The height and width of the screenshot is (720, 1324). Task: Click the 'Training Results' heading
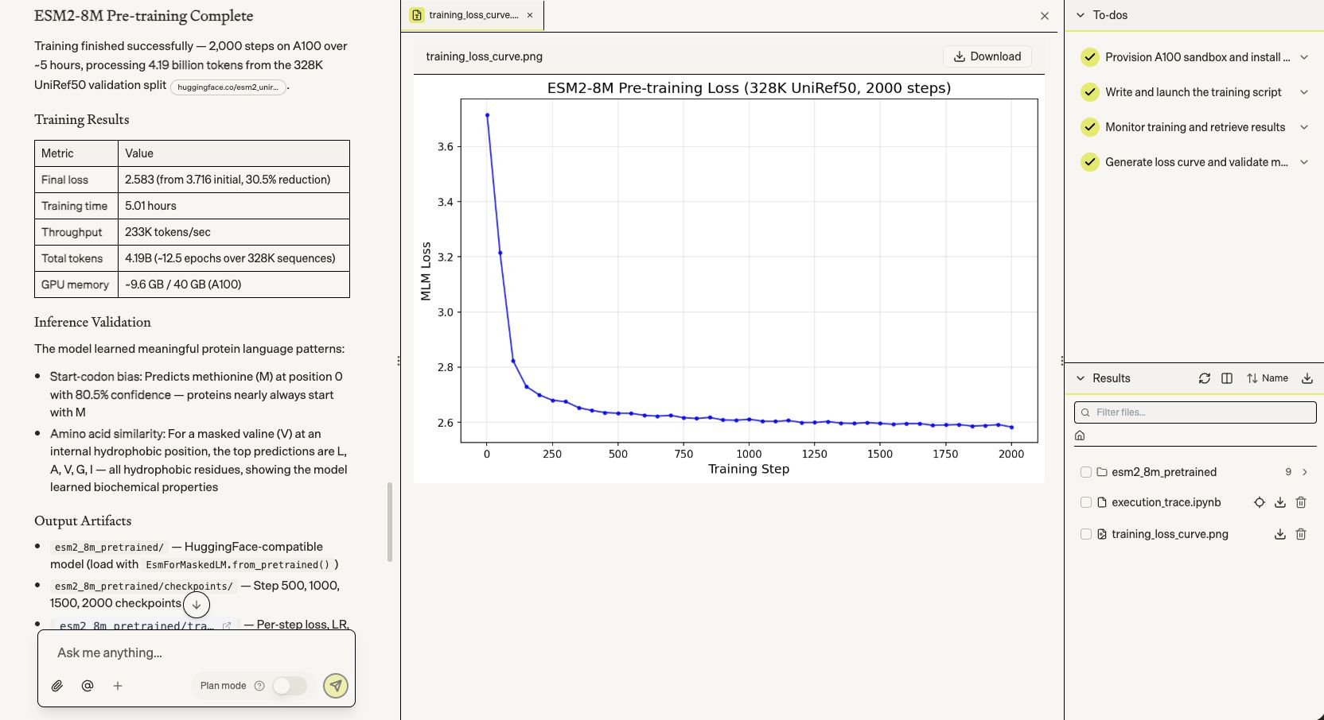(82, 119)
